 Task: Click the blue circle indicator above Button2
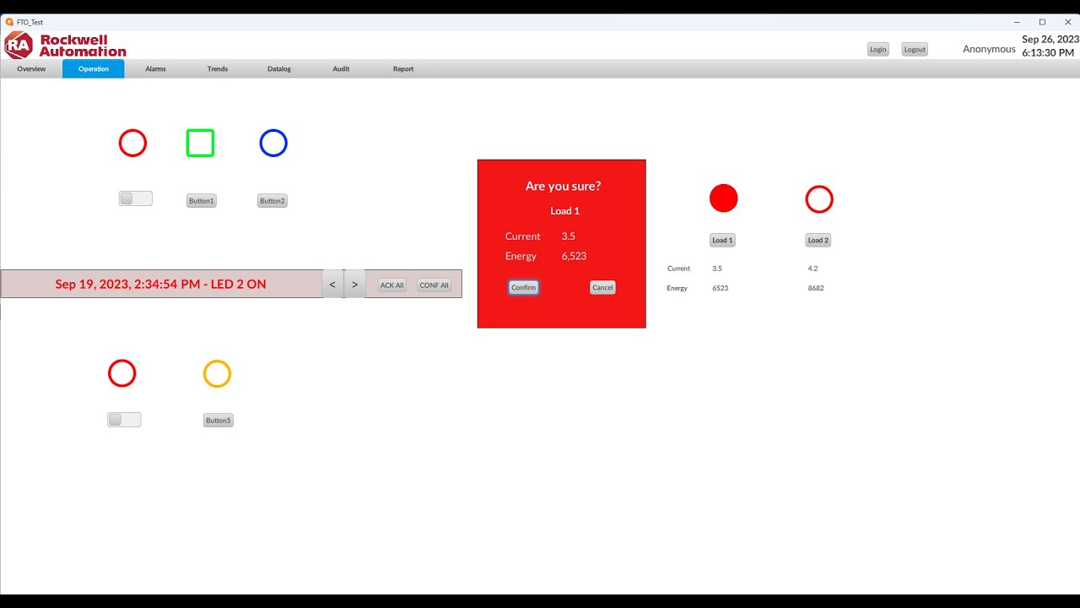(x=273, y=143)
